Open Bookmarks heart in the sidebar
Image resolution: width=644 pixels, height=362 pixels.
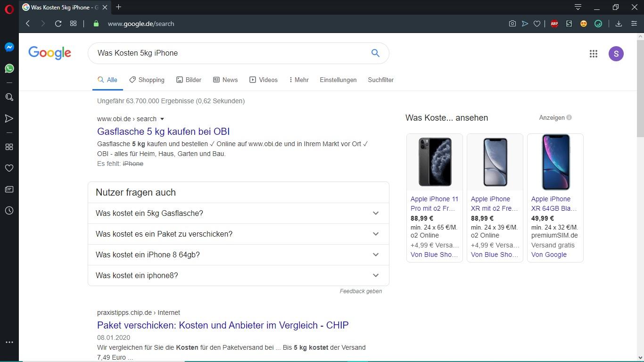pyautogui.click(x=9, y=168)
